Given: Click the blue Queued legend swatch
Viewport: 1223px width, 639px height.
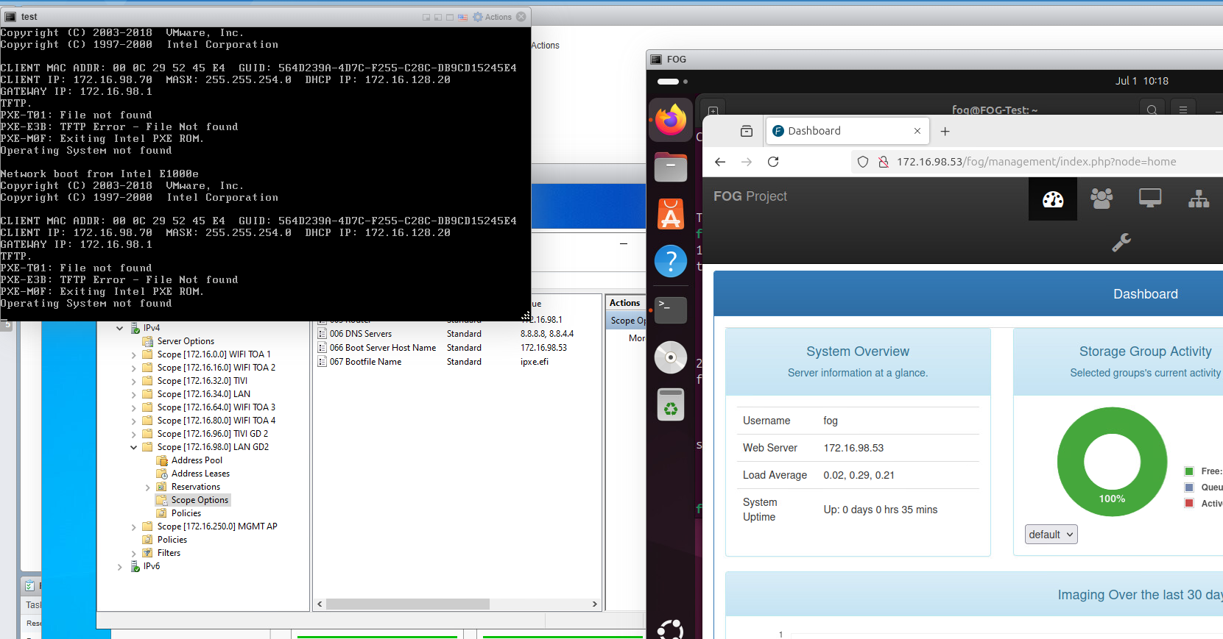Looking at the screenshot, I should (x=1189, y=488).
